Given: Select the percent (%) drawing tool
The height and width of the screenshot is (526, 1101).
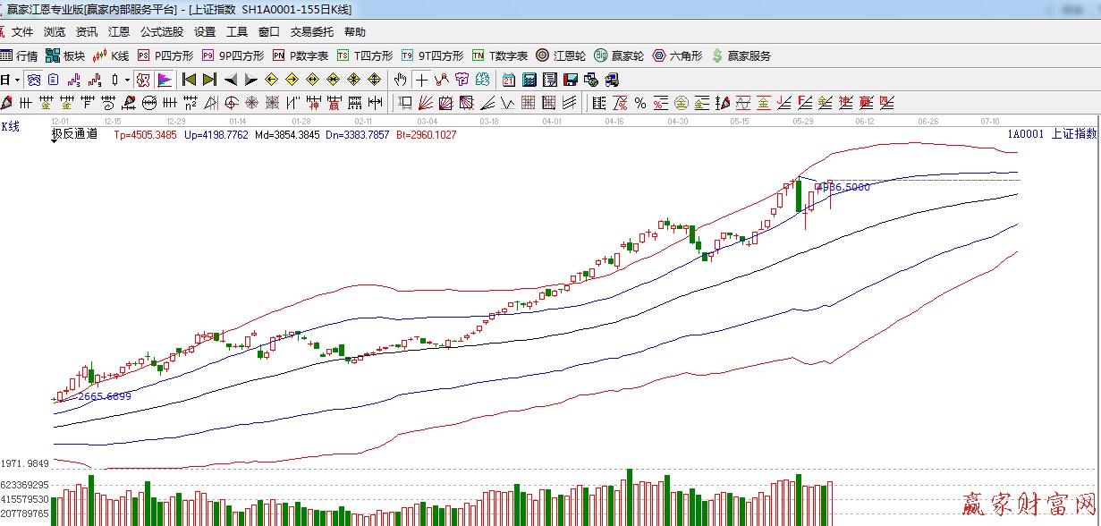Looking at the screenshot, I should click(x=640, y=103).
